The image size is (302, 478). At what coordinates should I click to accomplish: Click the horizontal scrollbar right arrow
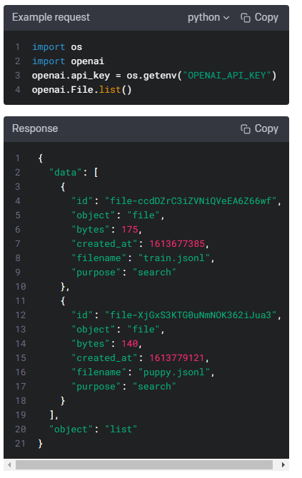(x=283, y=464)
